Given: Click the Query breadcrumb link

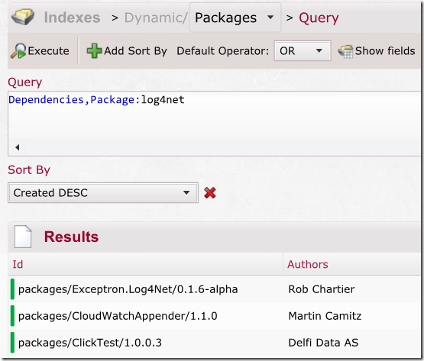Looking at the screenshot, I should [319, 18].
